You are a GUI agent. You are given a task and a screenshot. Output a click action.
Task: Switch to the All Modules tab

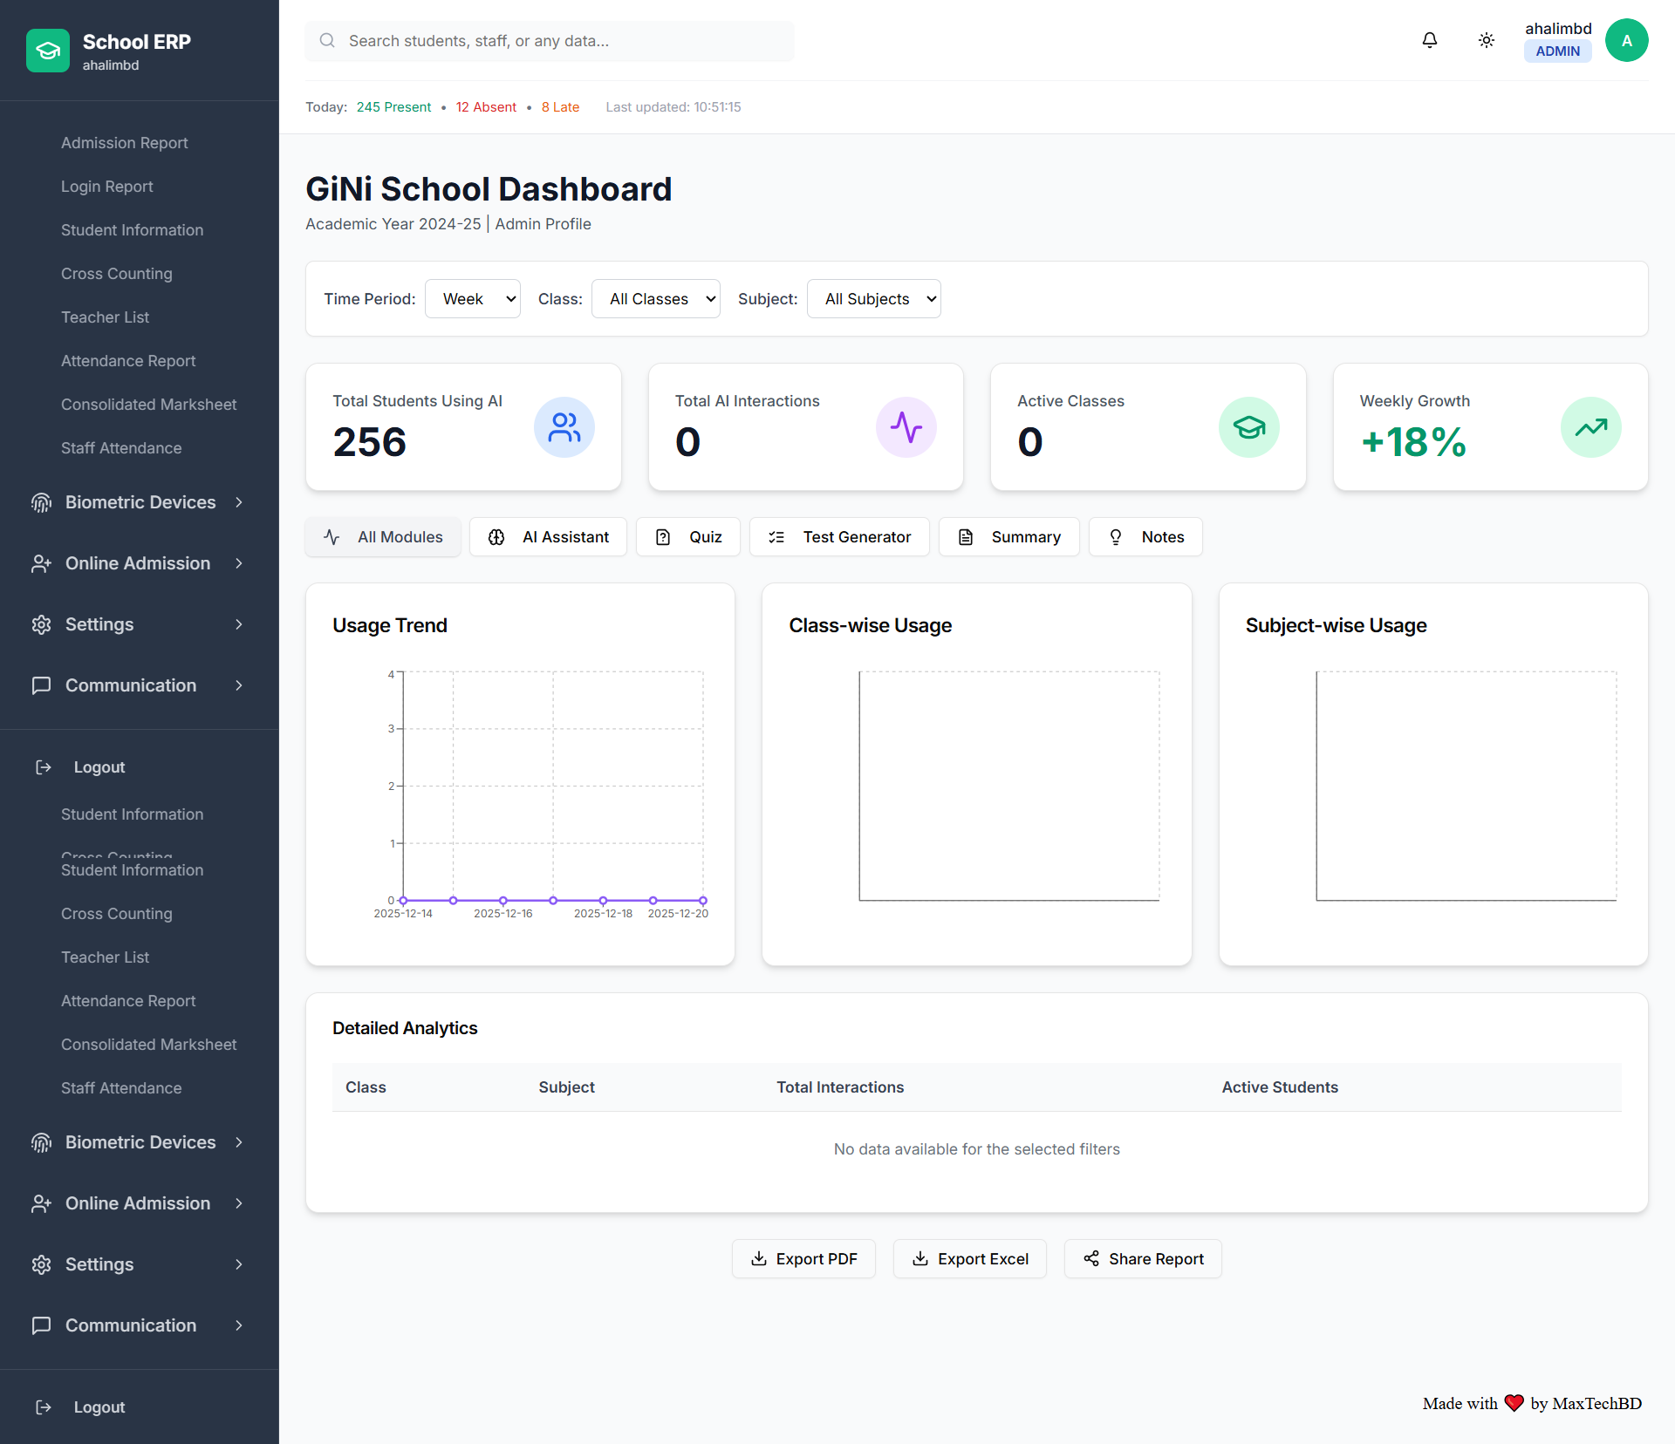click(383, 537)
